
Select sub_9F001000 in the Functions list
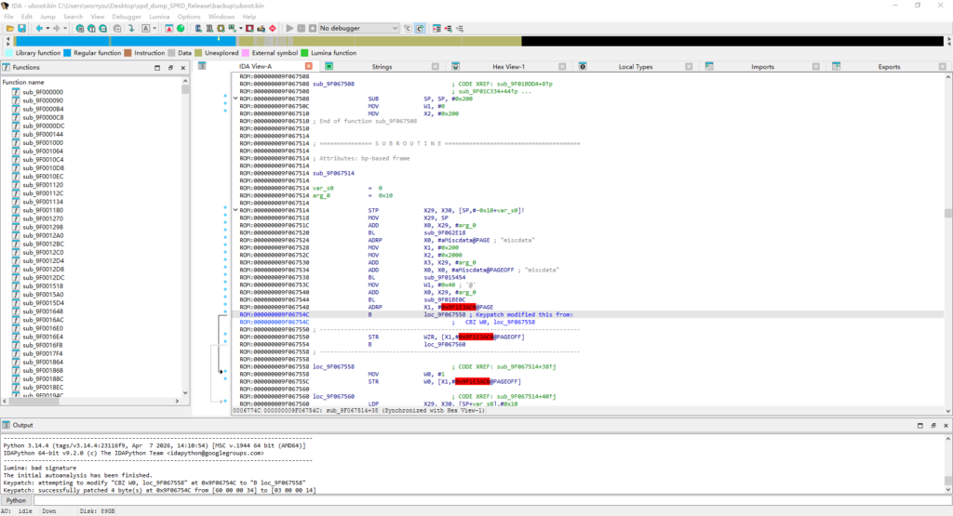pyautogui.click(x=43, y=142)
